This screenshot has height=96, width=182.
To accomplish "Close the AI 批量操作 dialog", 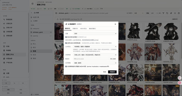I will [115, 24].
